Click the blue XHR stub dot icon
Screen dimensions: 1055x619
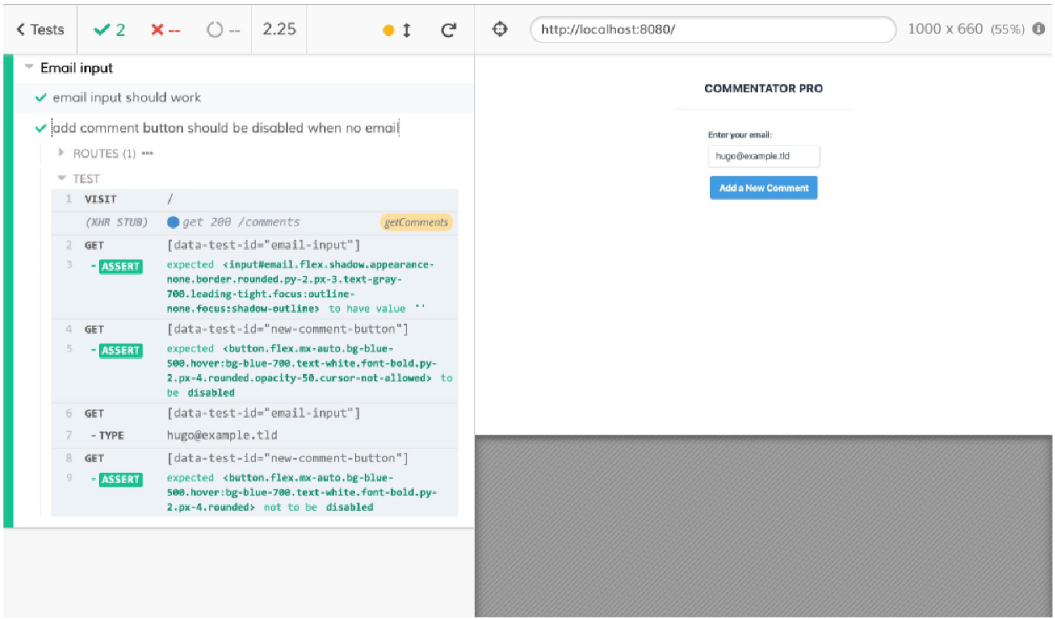[174, 222]
